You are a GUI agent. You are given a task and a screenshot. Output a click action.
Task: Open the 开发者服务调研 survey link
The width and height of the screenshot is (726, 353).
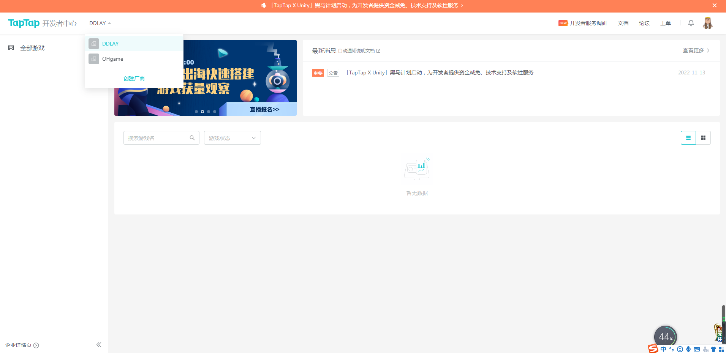pyautogui.click(x=588, y=23)
